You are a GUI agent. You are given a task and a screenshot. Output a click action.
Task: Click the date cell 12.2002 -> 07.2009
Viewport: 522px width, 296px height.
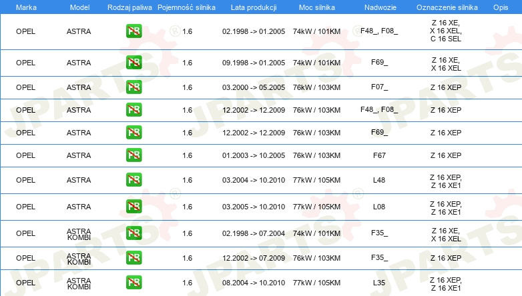point(254,258)
